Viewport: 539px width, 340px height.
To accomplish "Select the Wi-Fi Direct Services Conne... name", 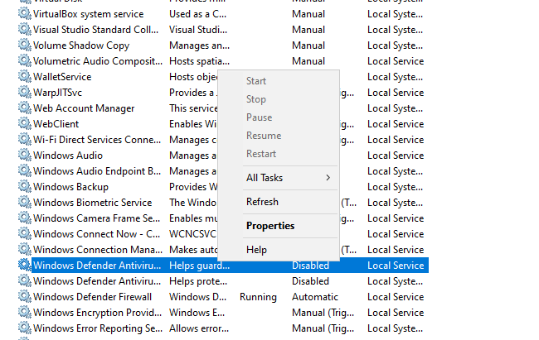I will tap(97, 140).
